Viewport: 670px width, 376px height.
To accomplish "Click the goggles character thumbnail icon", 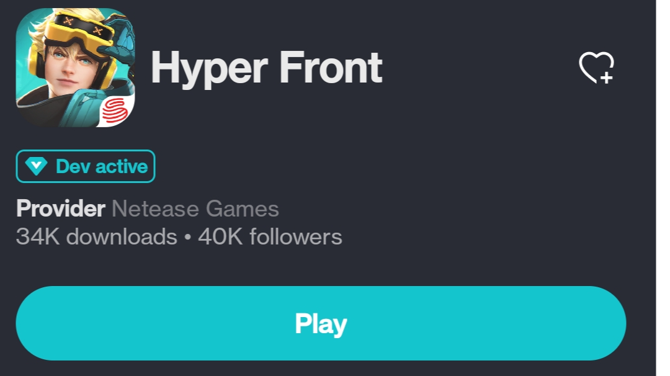I will 68,68.
